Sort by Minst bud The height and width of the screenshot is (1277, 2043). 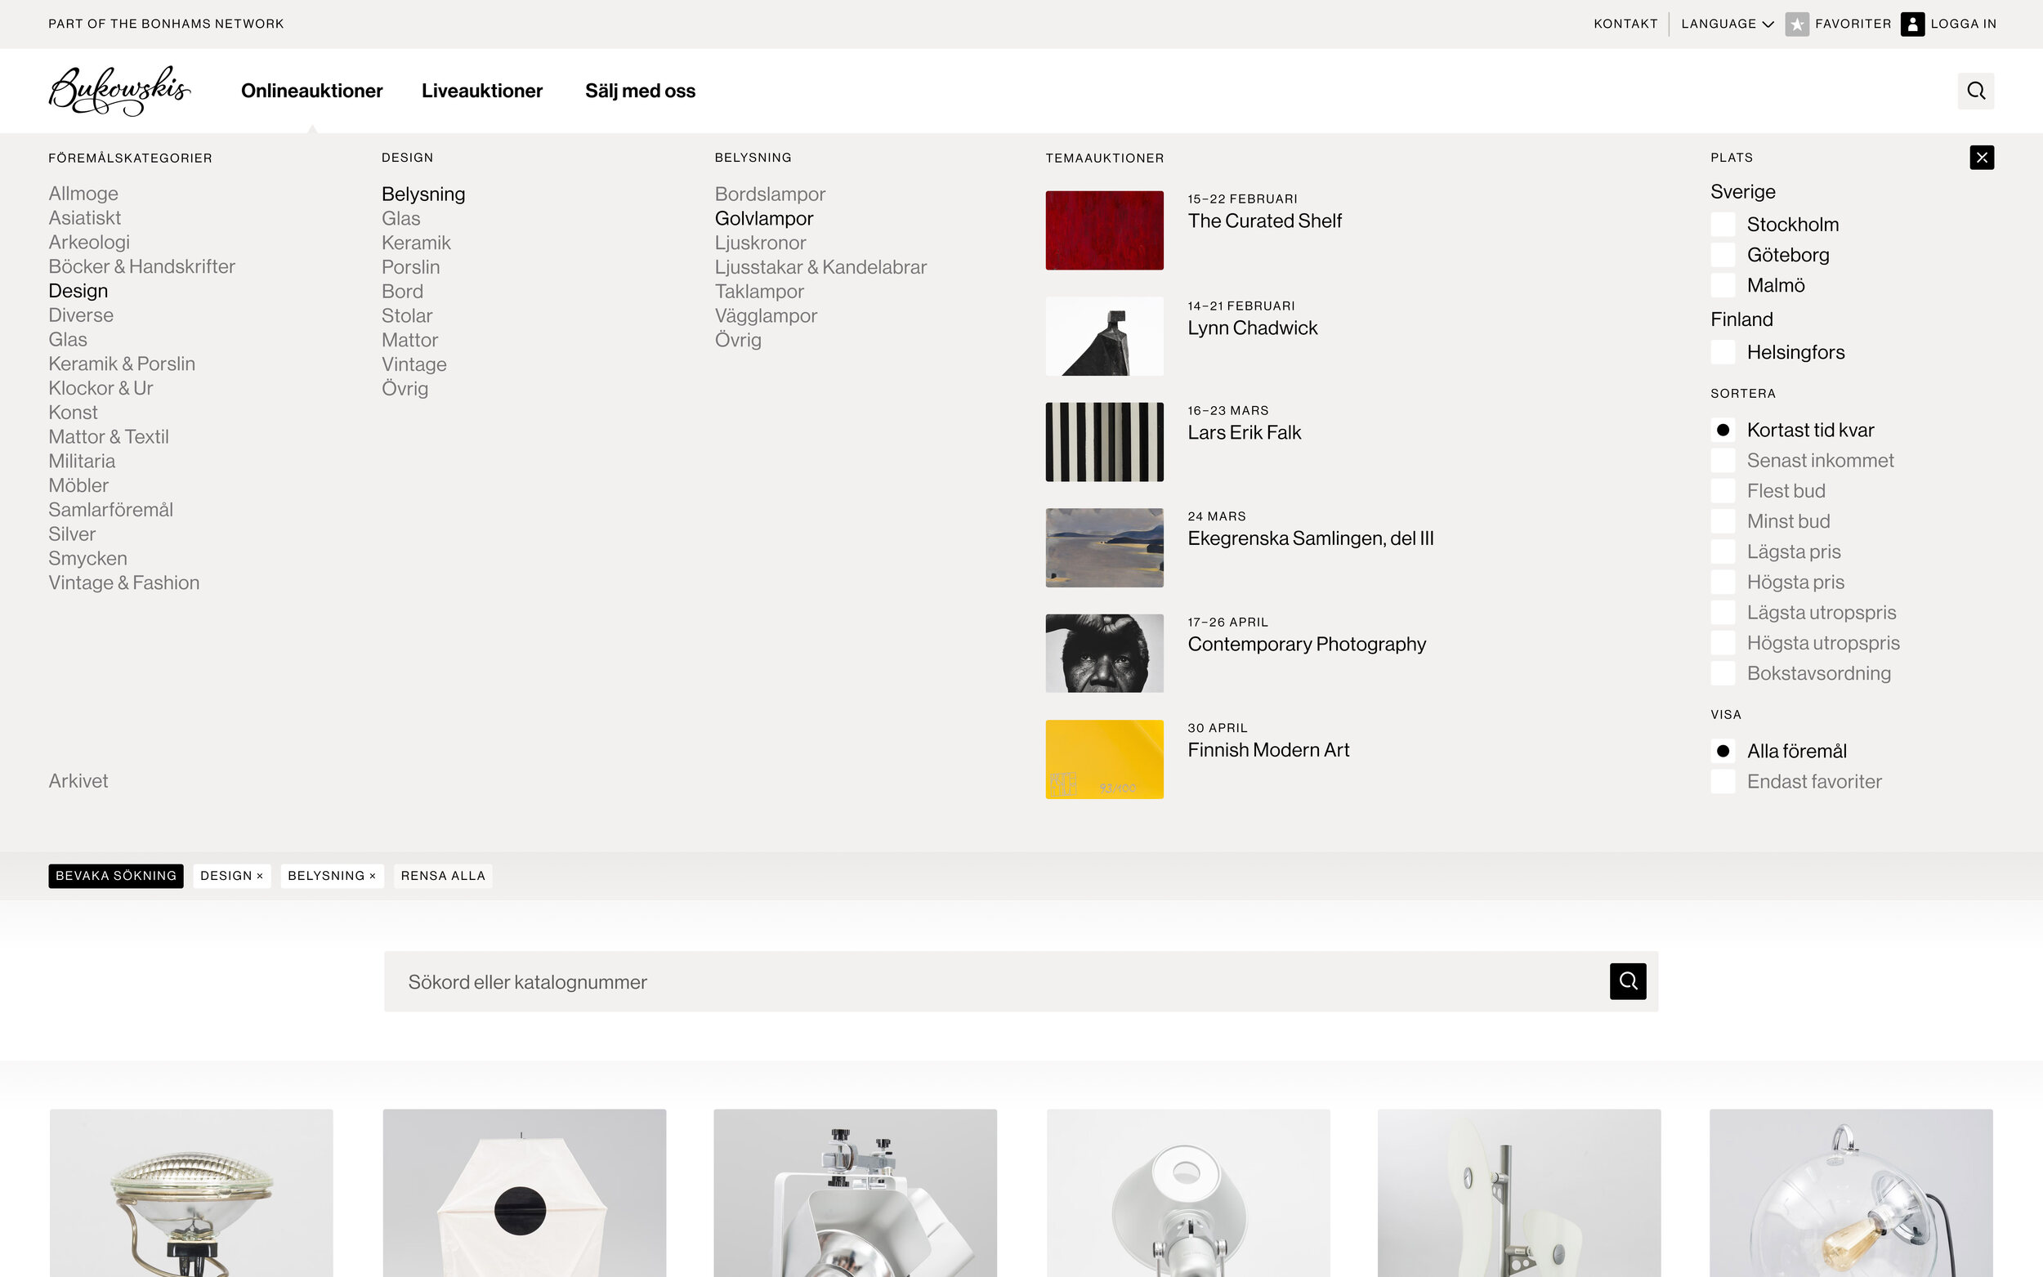click(x=1723, y=521)
